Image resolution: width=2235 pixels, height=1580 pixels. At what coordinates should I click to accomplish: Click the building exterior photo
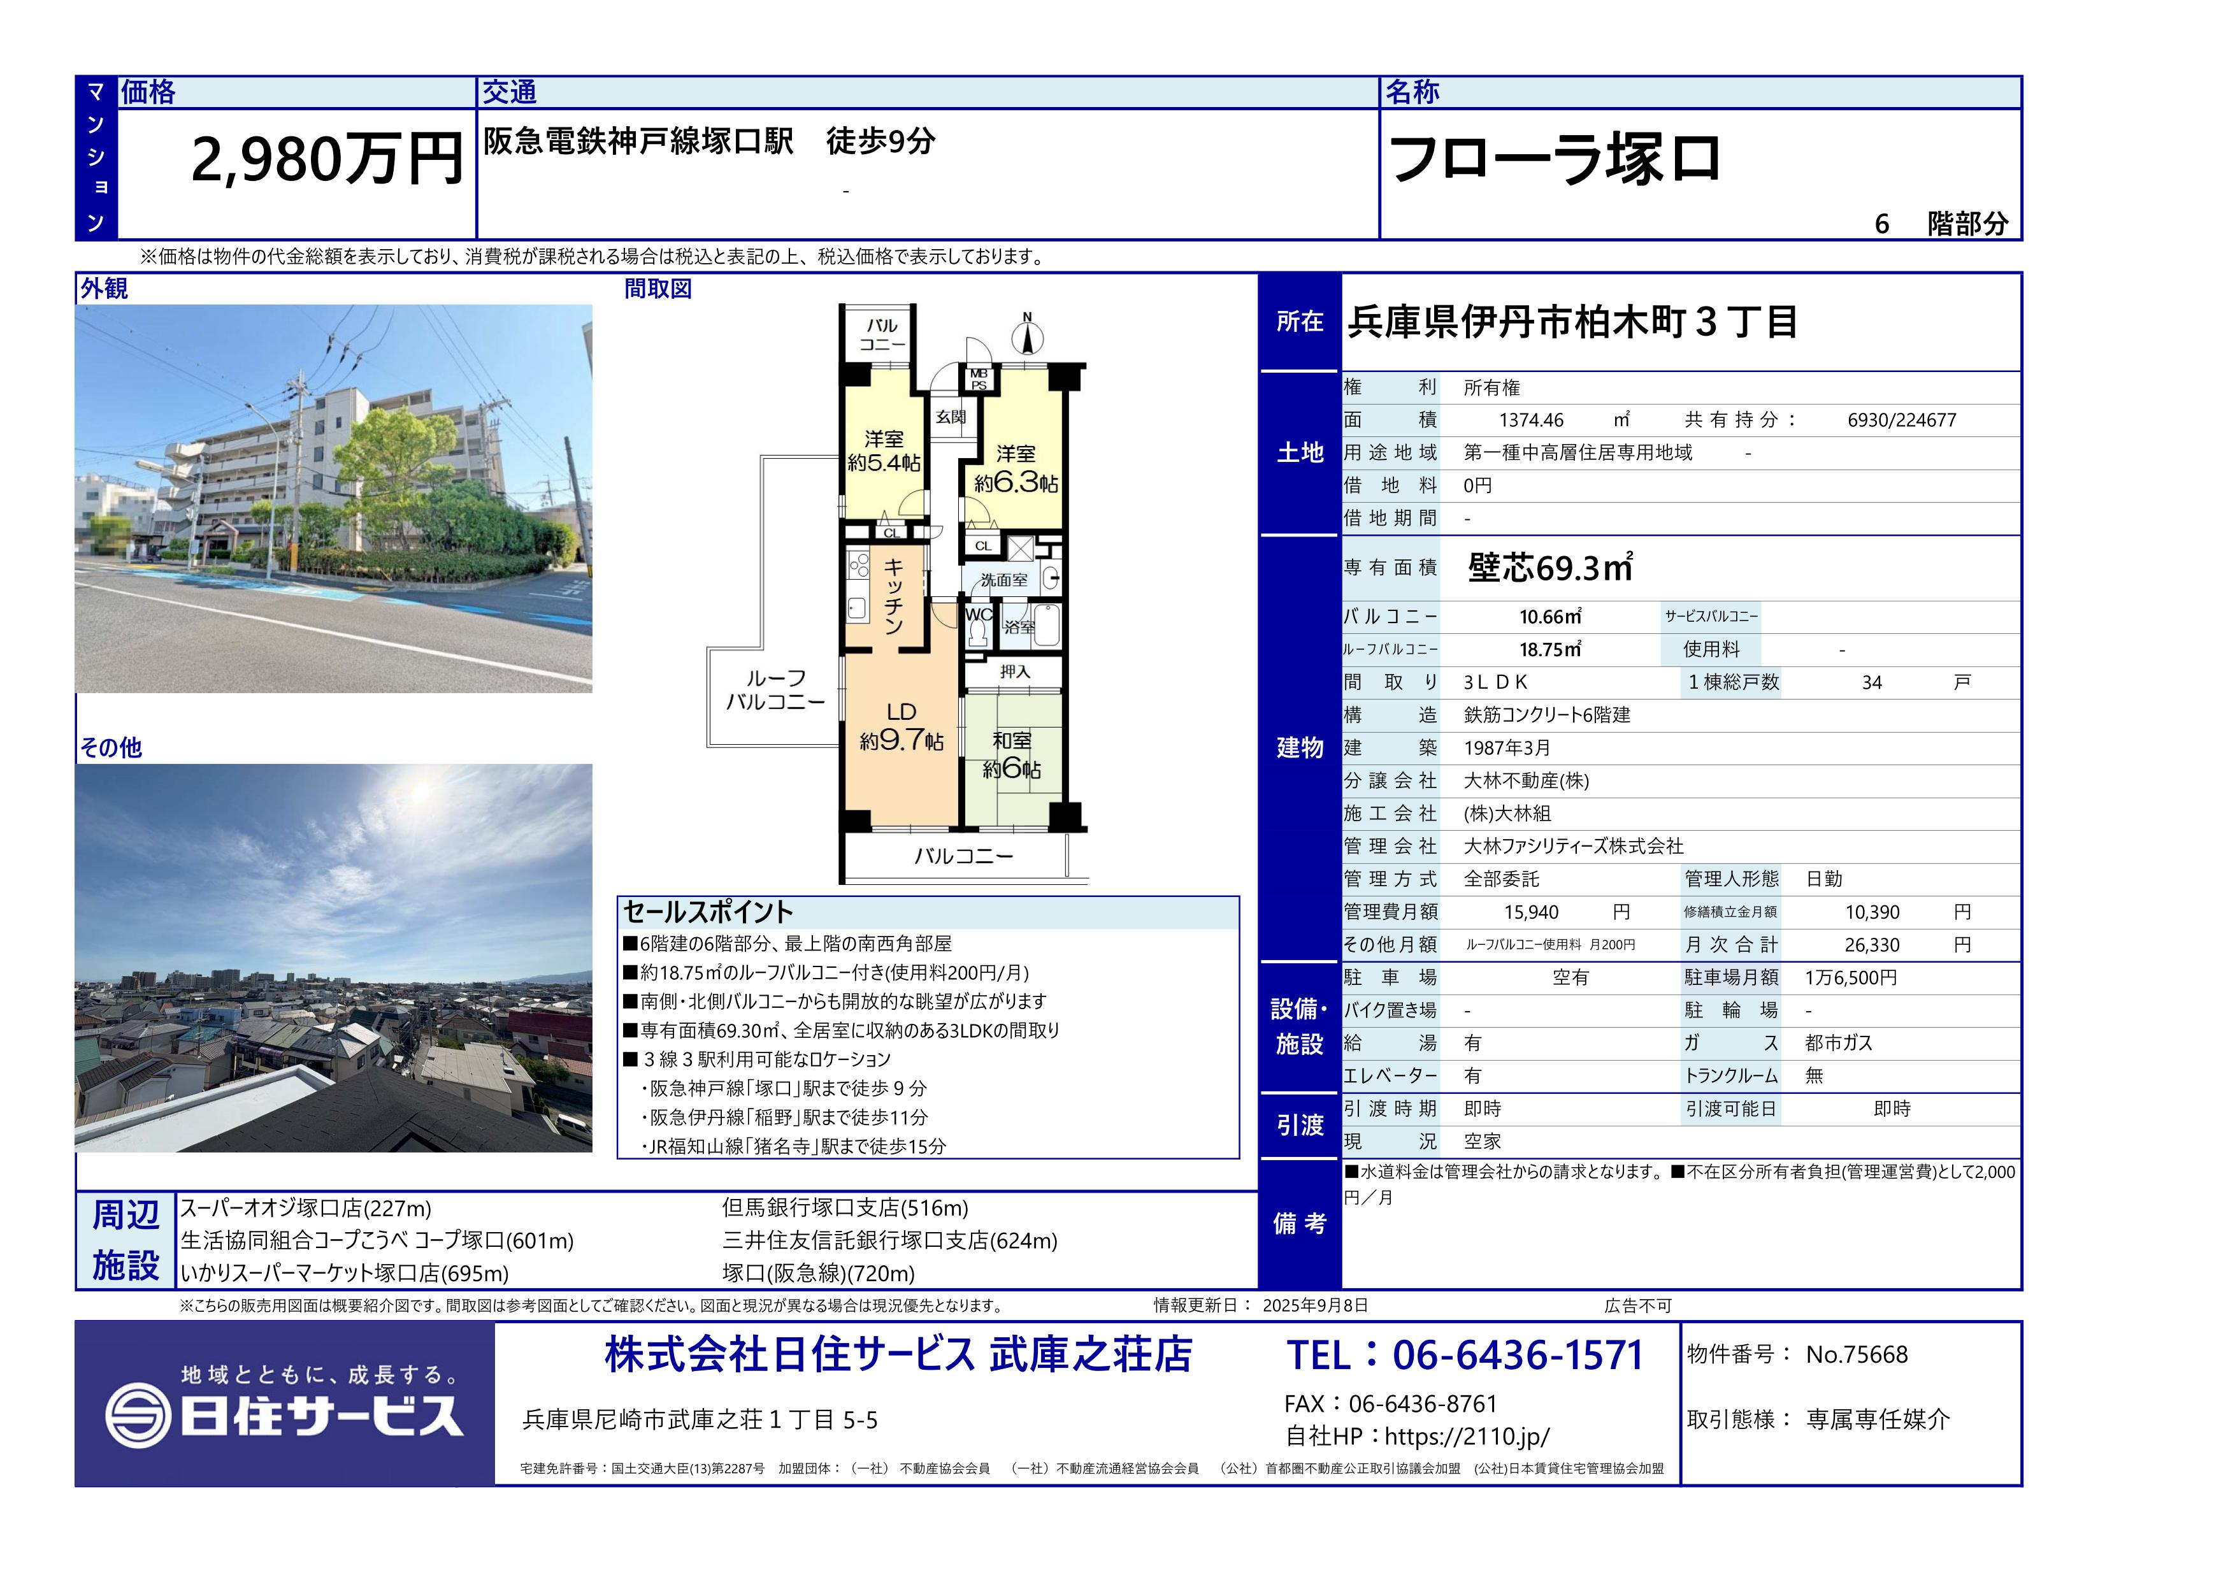[x=333, y=498]
